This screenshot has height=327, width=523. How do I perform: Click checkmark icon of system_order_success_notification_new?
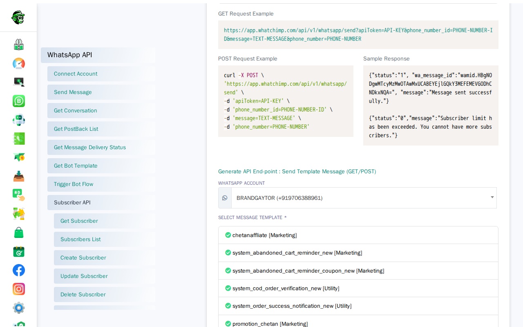(x=228, y=306)
